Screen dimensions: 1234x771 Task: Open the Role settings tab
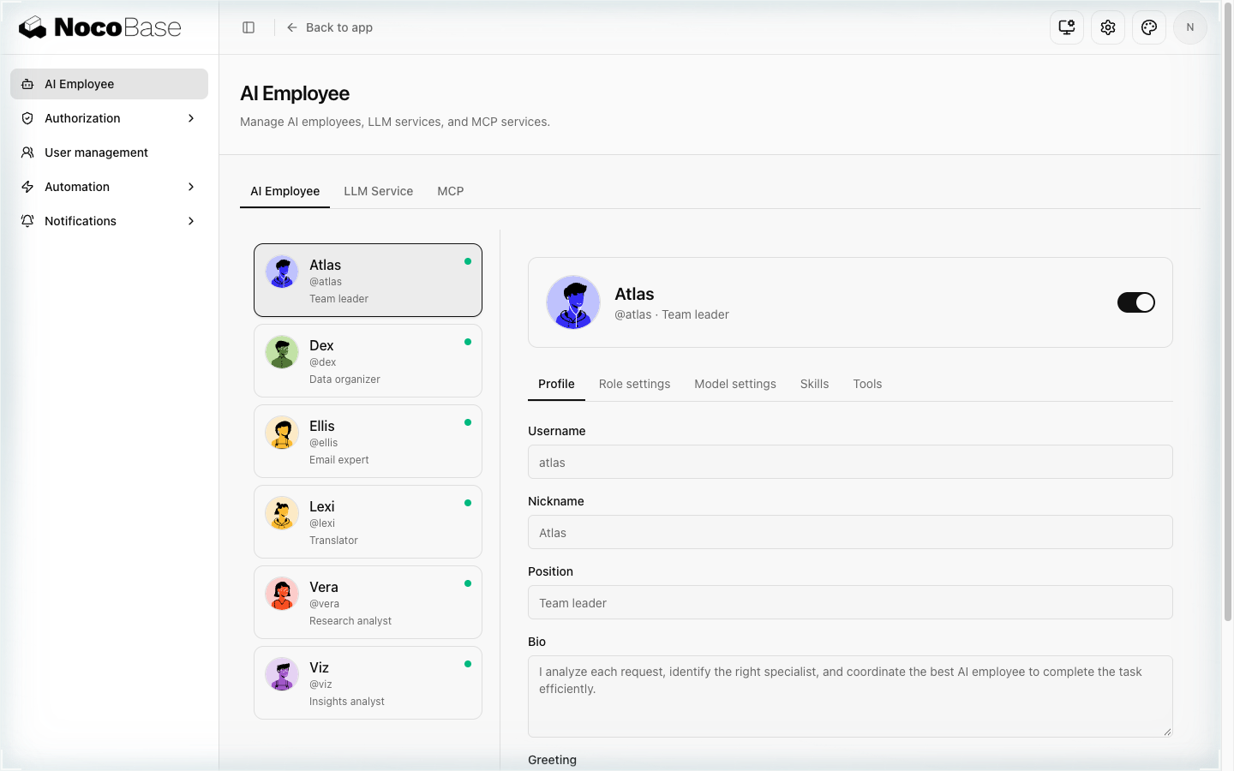(x=635, y=384)
